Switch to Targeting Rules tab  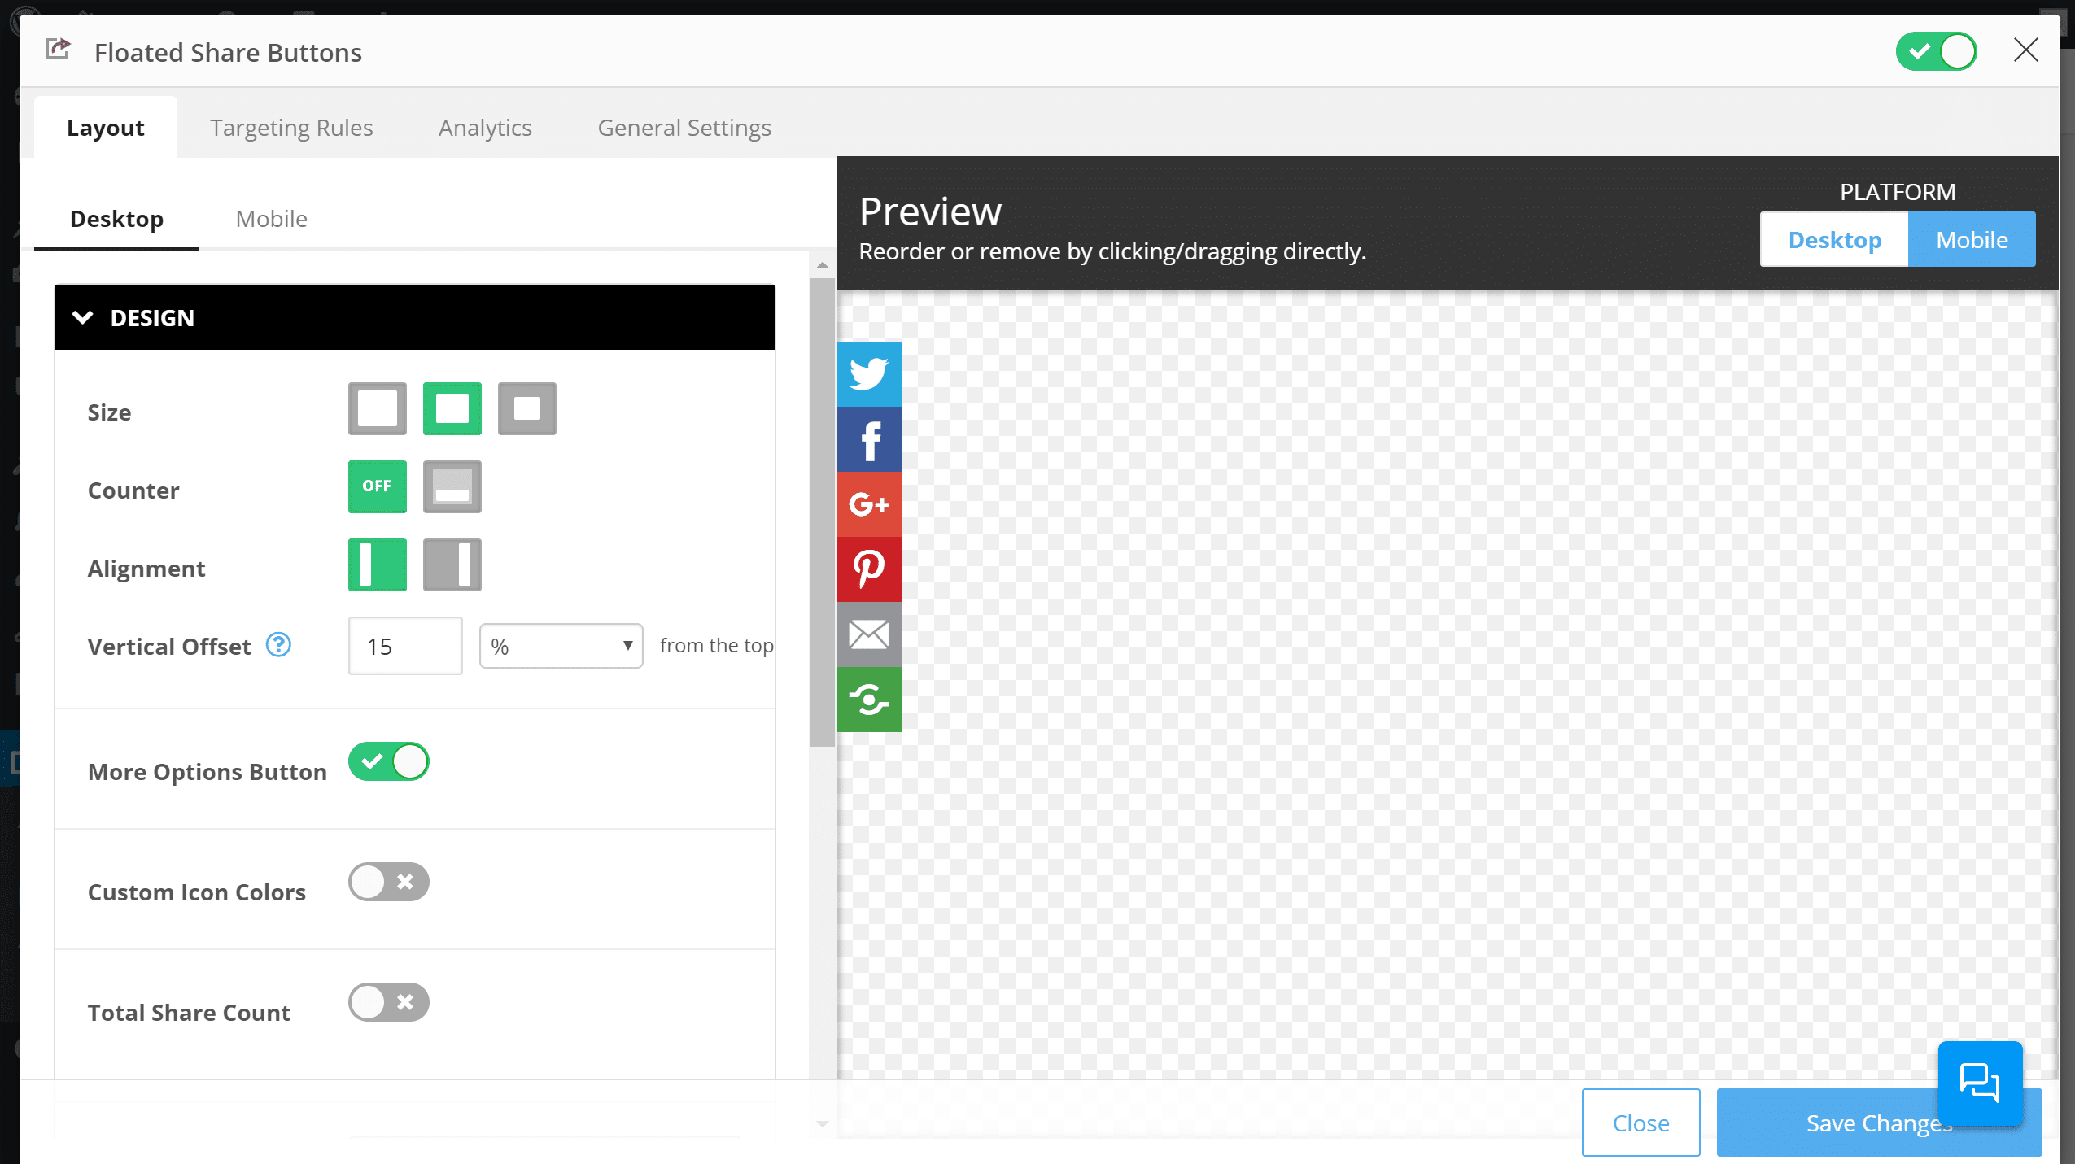pos(290,127)
